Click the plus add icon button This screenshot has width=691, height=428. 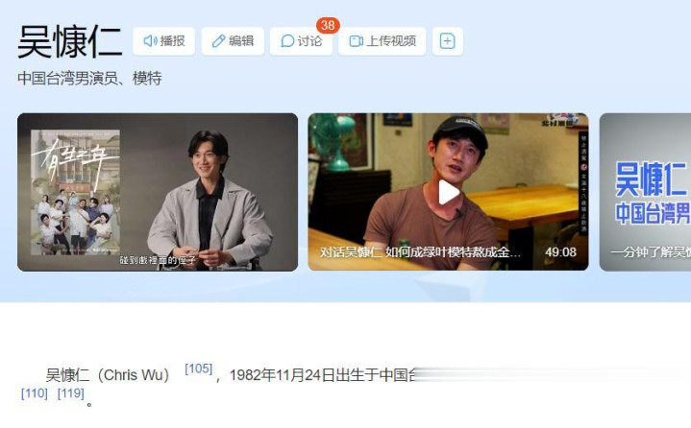tap(447, 41)
